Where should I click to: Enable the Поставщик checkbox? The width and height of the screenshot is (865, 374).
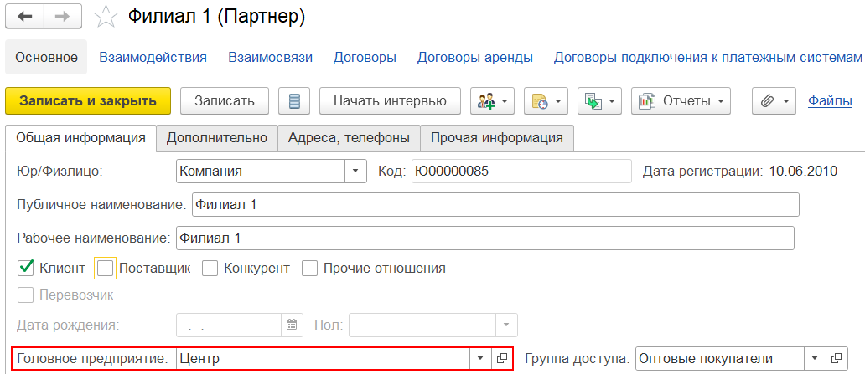105,269
